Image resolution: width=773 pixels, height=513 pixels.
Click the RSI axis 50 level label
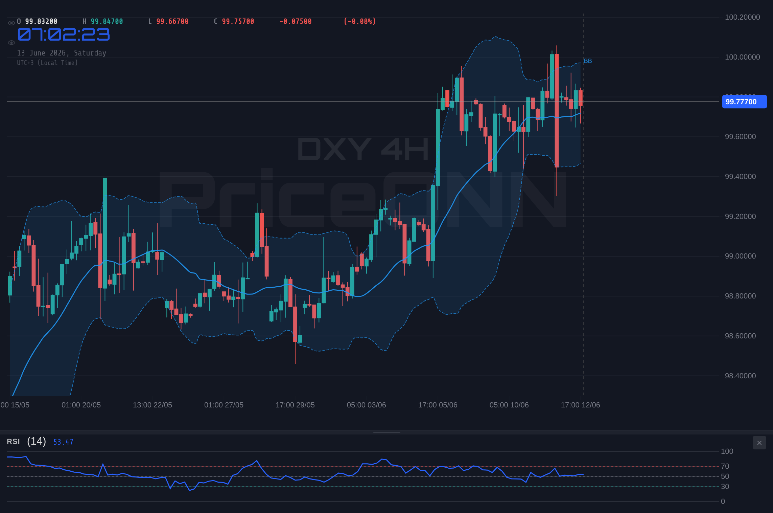pos(725,476)
